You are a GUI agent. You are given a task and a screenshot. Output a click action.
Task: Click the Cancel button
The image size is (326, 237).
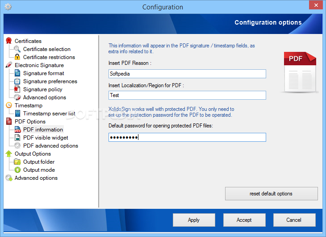294,220
